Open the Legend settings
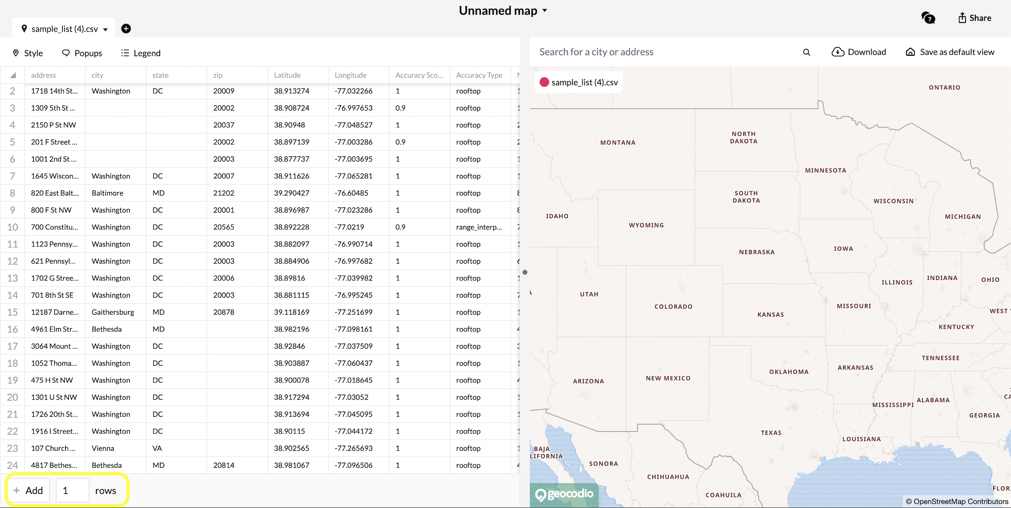 tap(140, 53)
